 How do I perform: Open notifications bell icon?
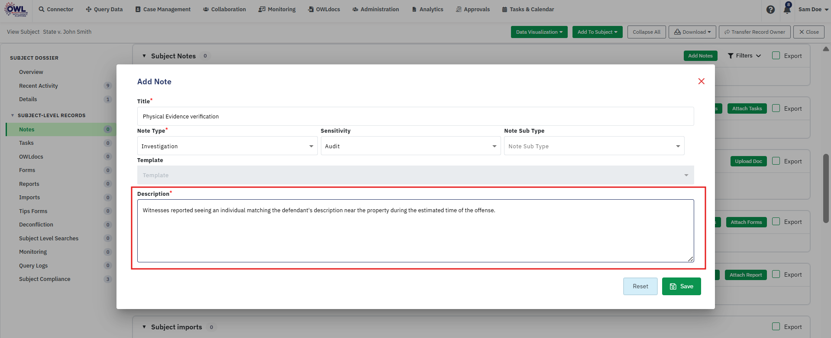coord(787,9)
